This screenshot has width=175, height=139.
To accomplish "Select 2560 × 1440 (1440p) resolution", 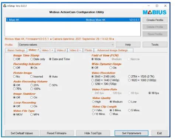I will click(x=105, y=80).
